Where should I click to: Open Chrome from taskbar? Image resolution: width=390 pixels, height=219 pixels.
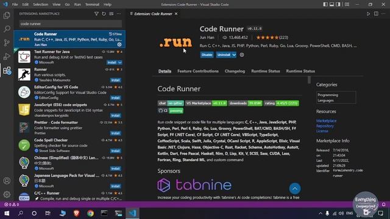pyautogui.click(x=91, y=214)
